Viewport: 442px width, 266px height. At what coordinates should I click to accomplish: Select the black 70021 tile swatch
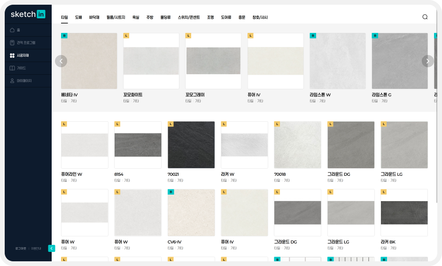191,145
